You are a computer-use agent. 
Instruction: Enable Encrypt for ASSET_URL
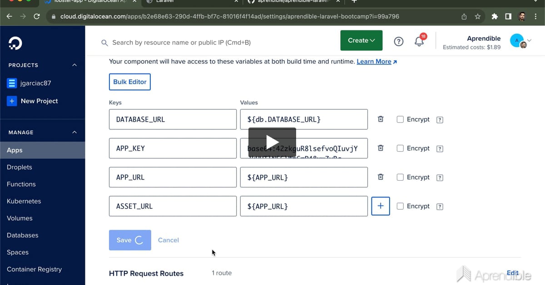point(400,206)
